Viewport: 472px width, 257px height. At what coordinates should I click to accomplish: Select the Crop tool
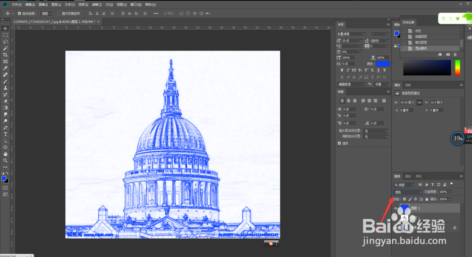pos(5,55)
